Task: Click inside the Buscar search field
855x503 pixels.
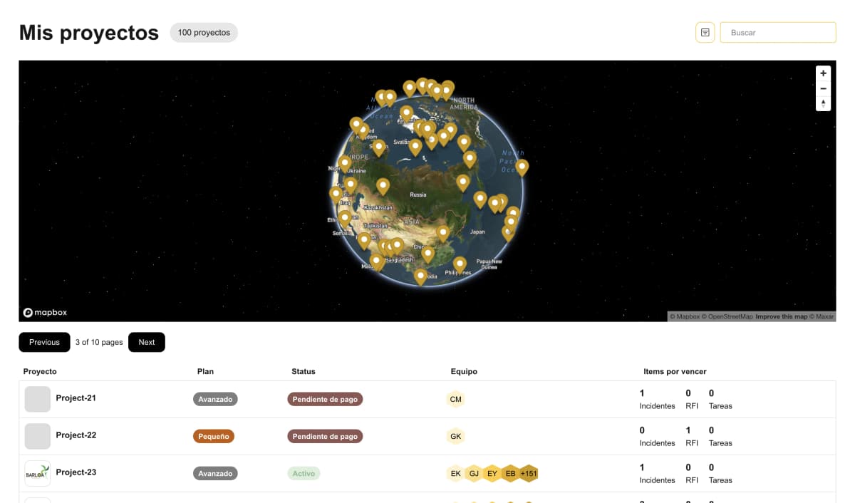Action: (x=777, y=32)
